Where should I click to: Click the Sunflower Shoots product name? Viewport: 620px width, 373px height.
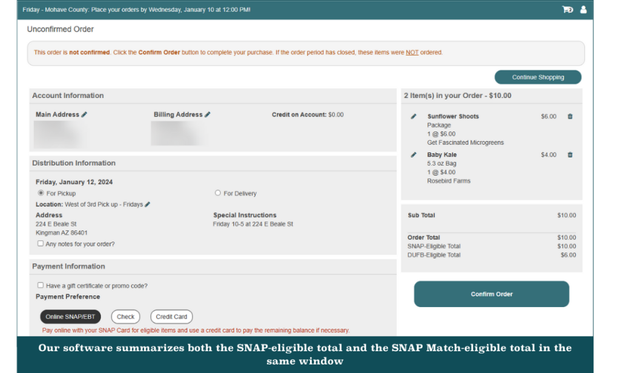453,116
